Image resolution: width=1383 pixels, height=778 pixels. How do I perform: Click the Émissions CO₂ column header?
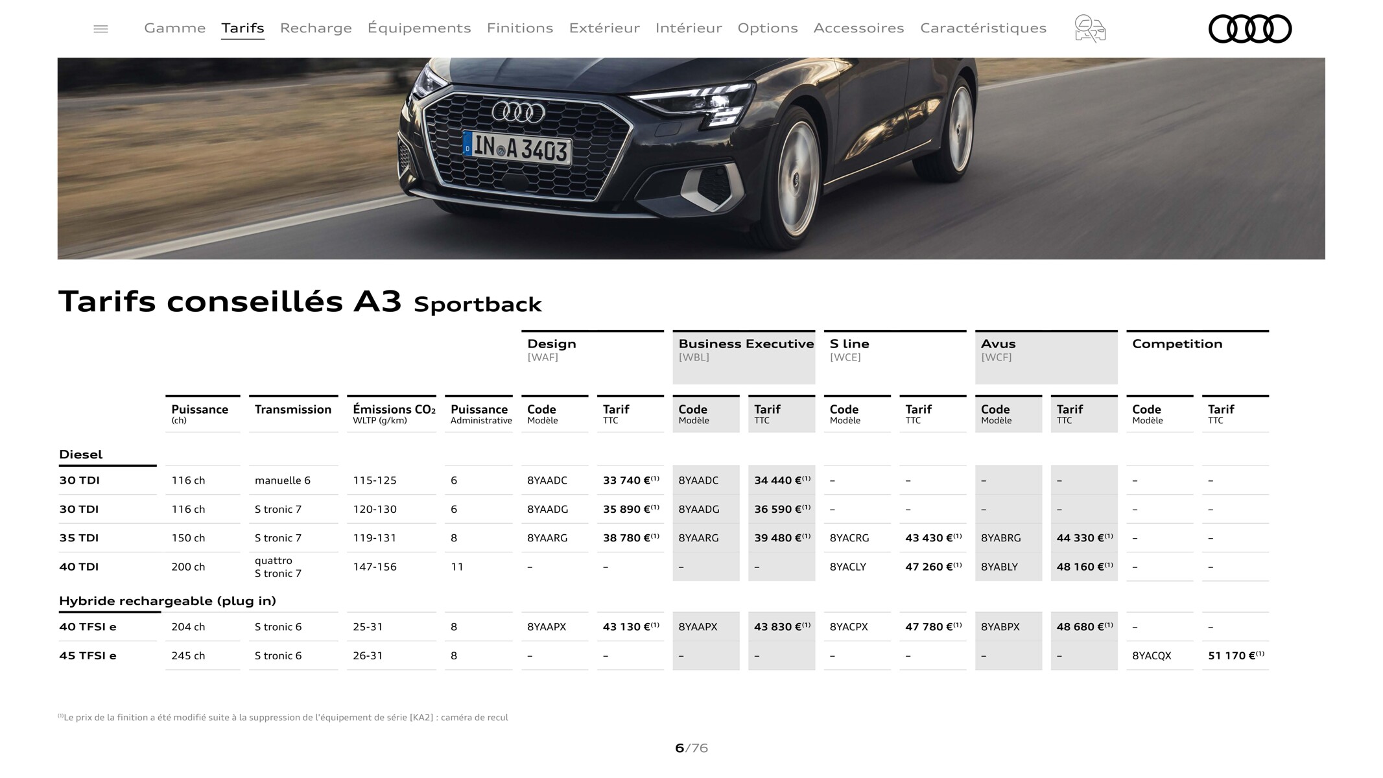[x=392, y=414]
